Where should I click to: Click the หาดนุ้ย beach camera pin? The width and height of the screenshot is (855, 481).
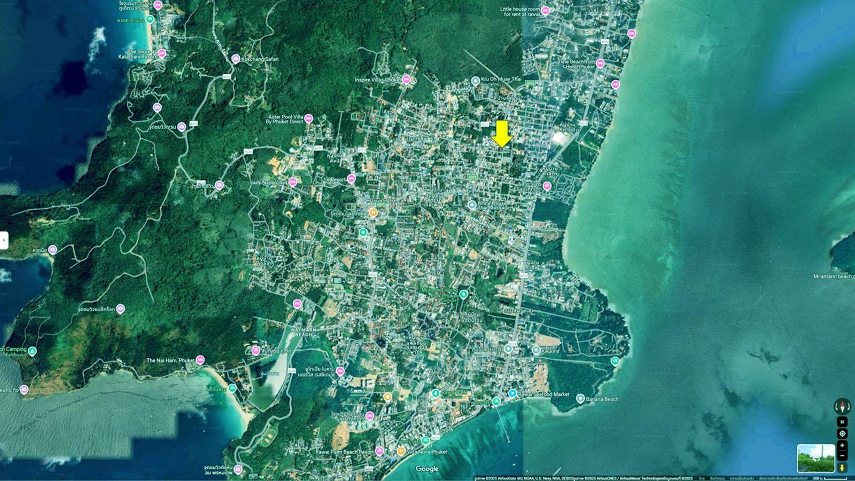click(x=52, y=249)
